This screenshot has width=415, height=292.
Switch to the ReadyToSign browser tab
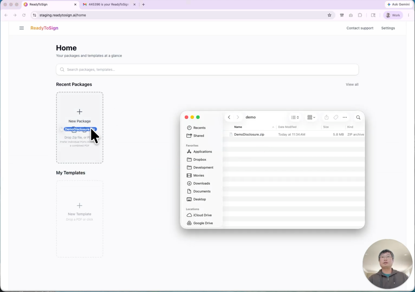50,4
